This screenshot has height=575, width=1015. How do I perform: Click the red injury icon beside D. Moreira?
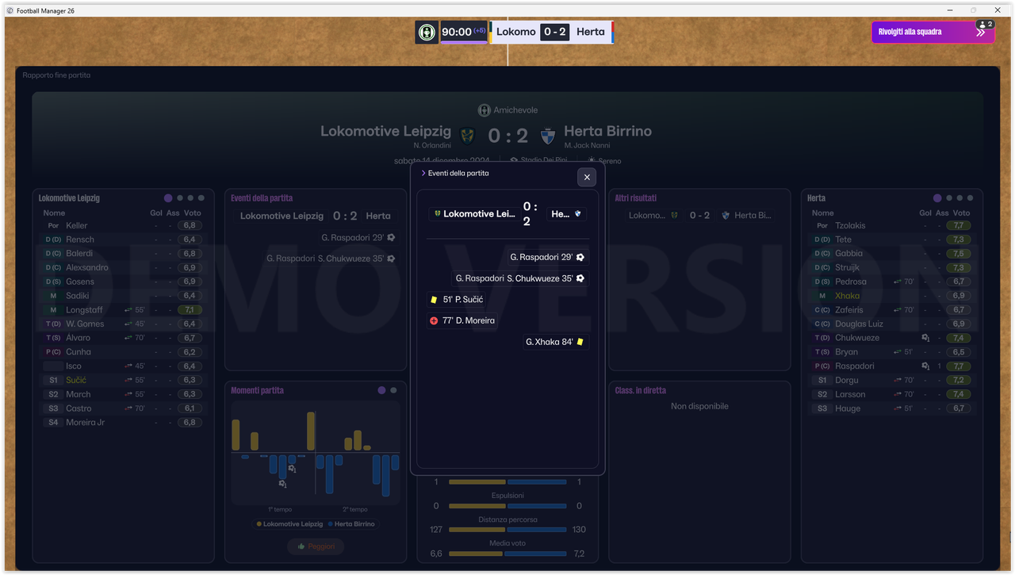click(x=434, y=321)
